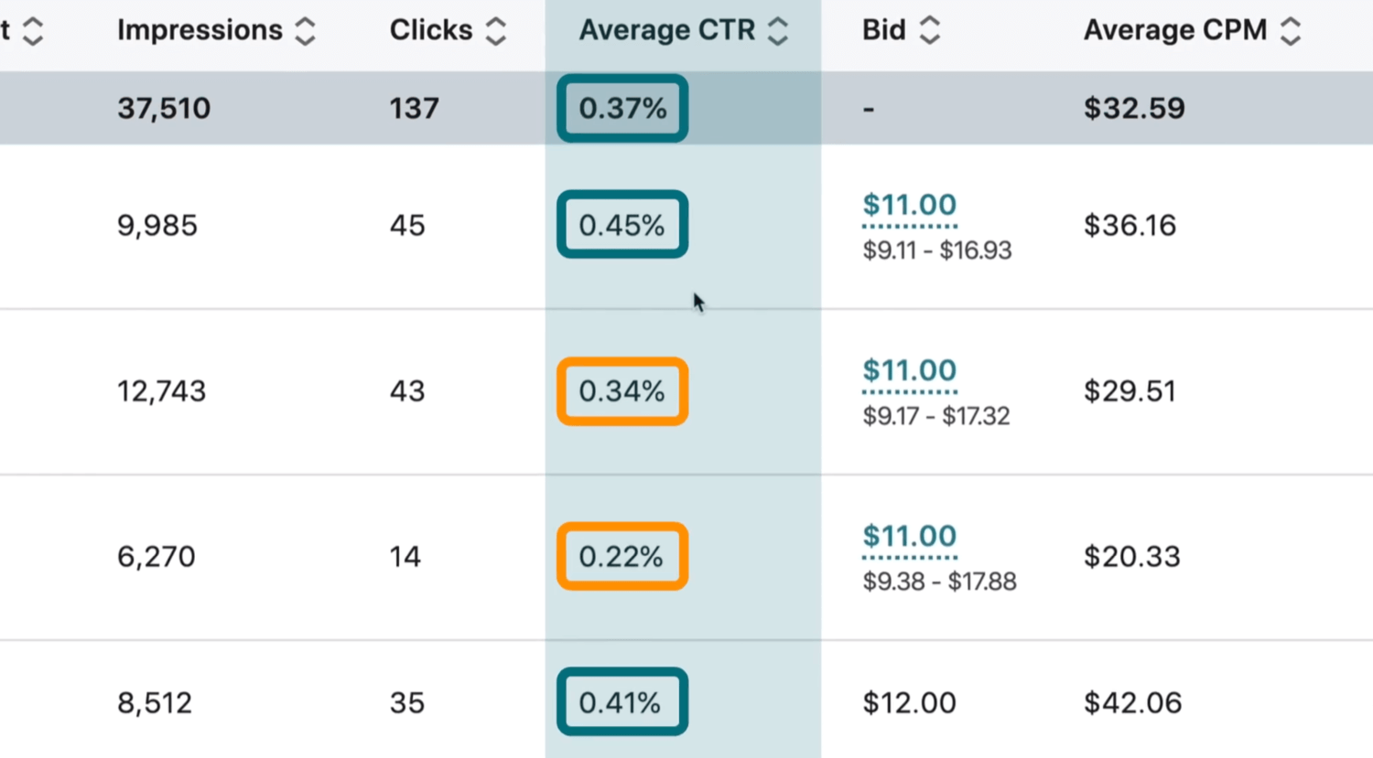
Task: Click the $42.06 average CPM value
Action: coord(1132,702)
